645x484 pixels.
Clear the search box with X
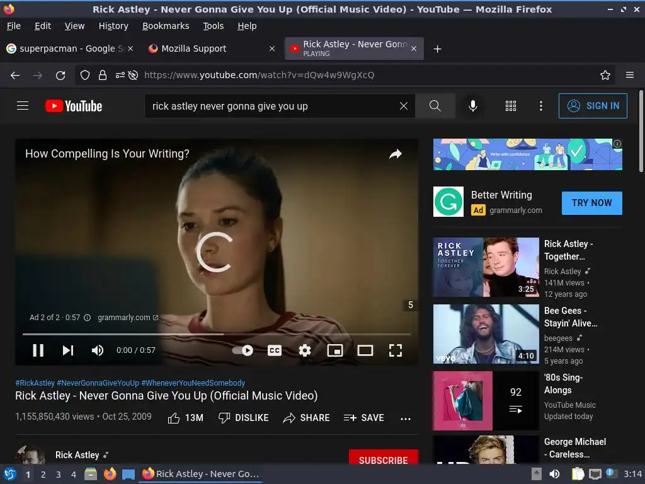(x=404, y=106)
